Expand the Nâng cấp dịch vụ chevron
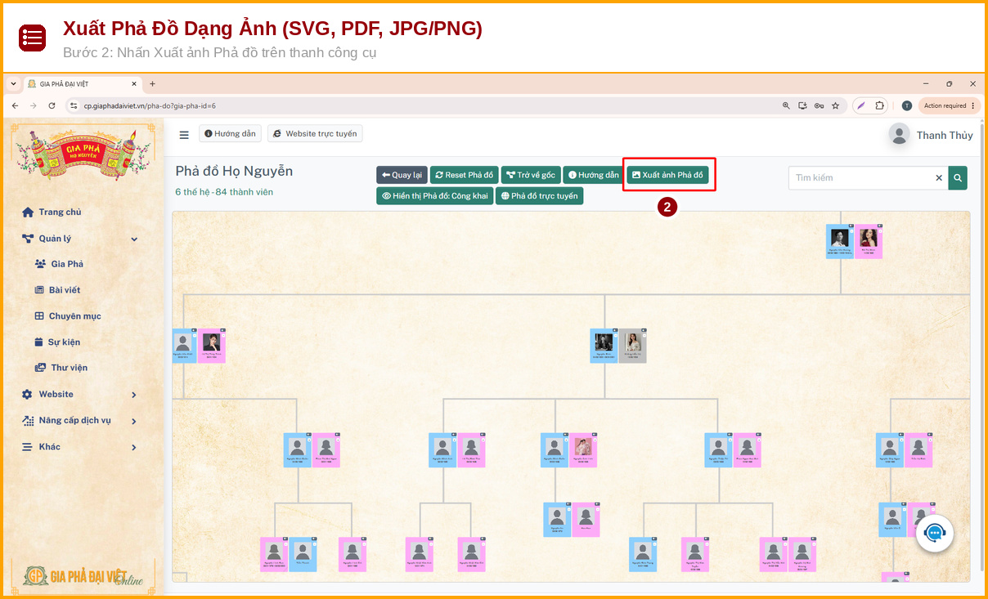Screen dimensions: 988x599 134,421
